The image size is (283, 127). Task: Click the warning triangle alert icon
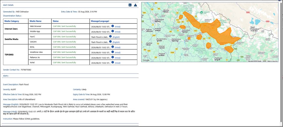tap(135, 5)
